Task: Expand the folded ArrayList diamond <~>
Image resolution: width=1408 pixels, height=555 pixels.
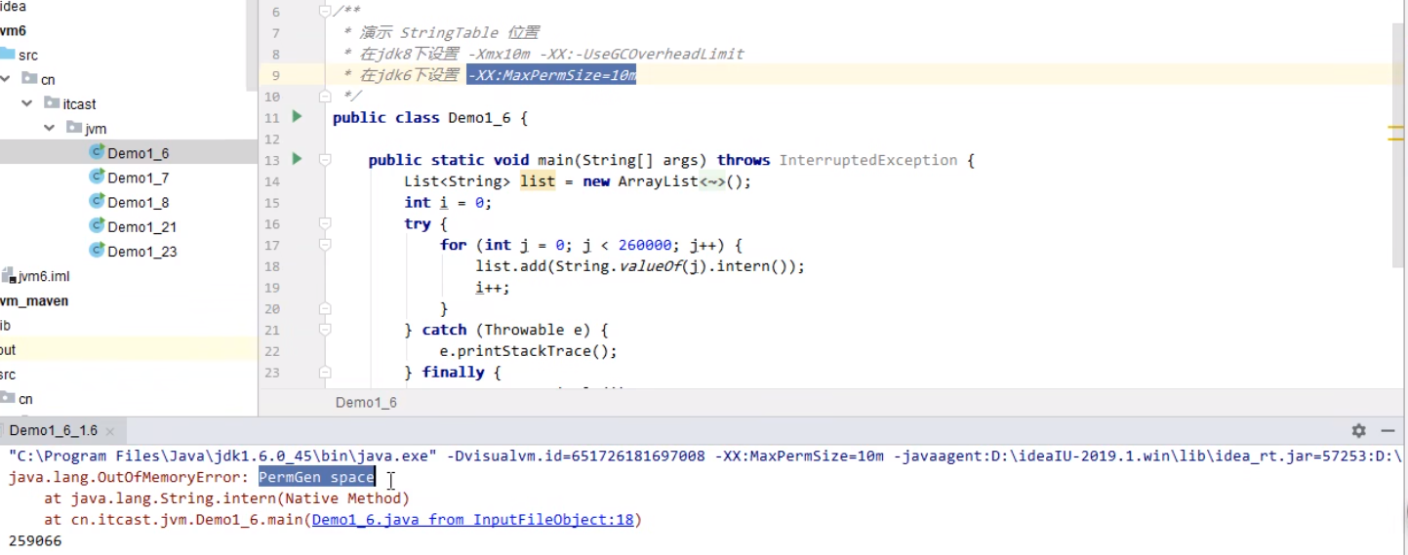Action: 712,181
